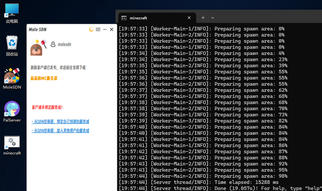Click the log line showing spawn area: 70%
The width and height of the screenshot is (322, 191).
[203, 108]
